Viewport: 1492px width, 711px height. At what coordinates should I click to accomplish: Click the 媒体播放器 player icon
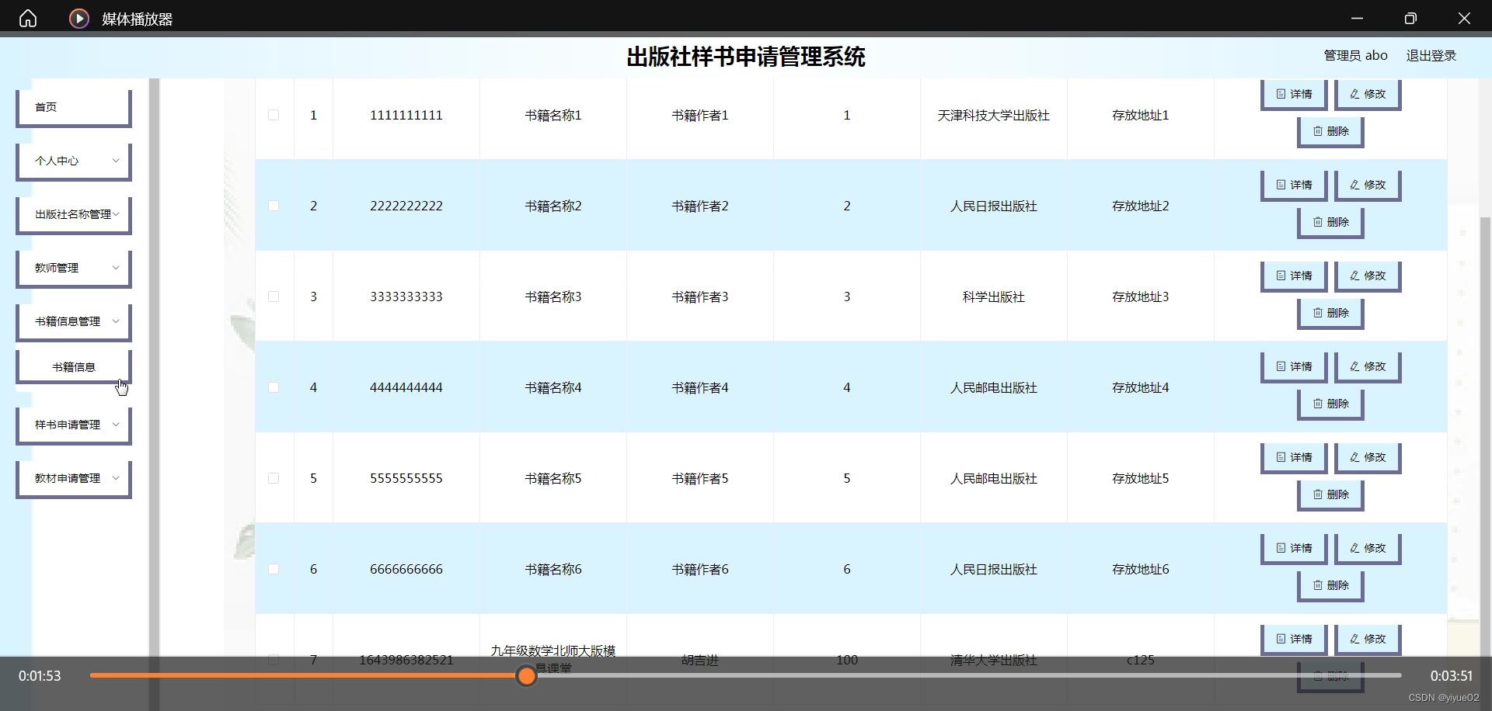point(78,18)
